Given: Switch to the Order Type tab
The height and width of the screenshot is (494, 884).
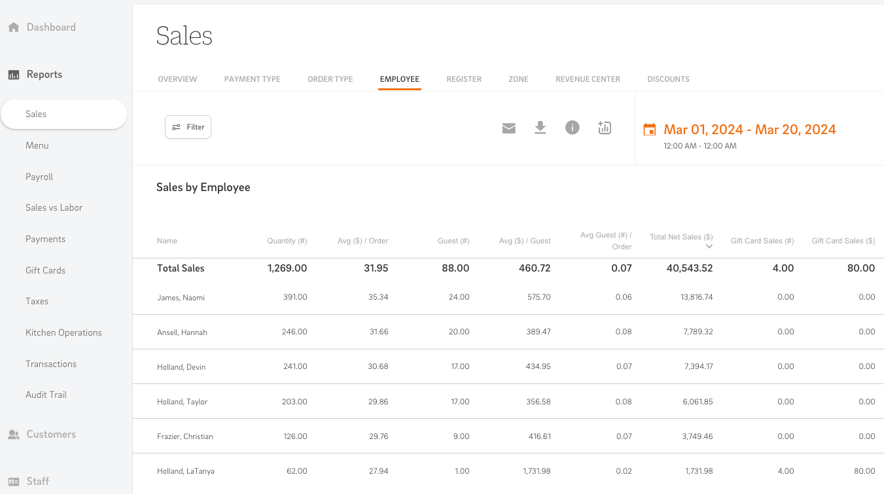Looking at the screenshot, I should point(330,79).
